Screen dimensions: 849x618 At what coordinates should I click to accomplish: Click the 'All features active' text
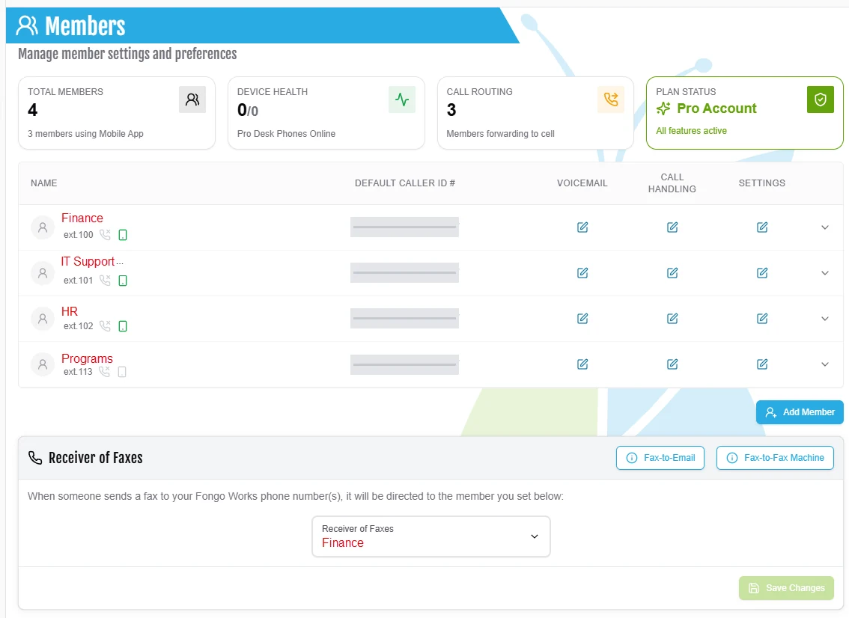point(692,131)
